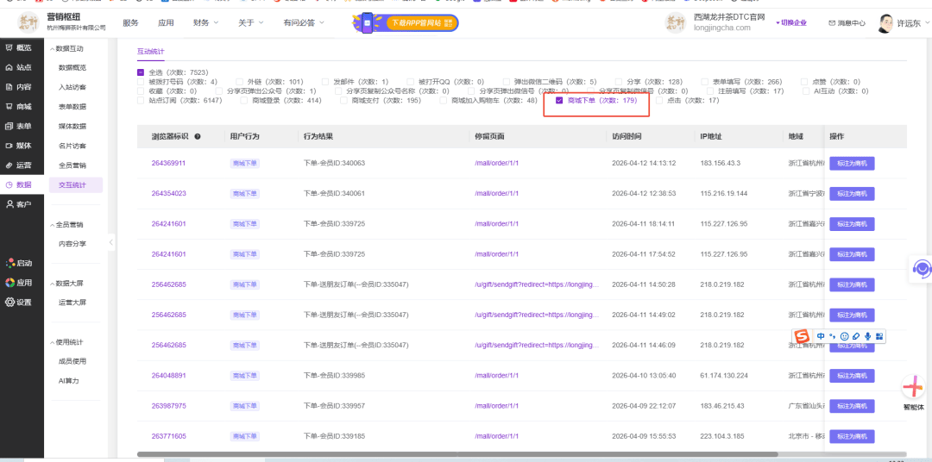Image resolution: width=932 pixels, height=462 pixels.
Task: Toggle the 全选 checkbox
Action: (x=141, y=72)
